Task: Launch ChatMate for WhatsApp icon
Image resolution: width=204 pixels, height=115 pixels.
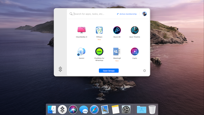Action: [x=99, y=51]
